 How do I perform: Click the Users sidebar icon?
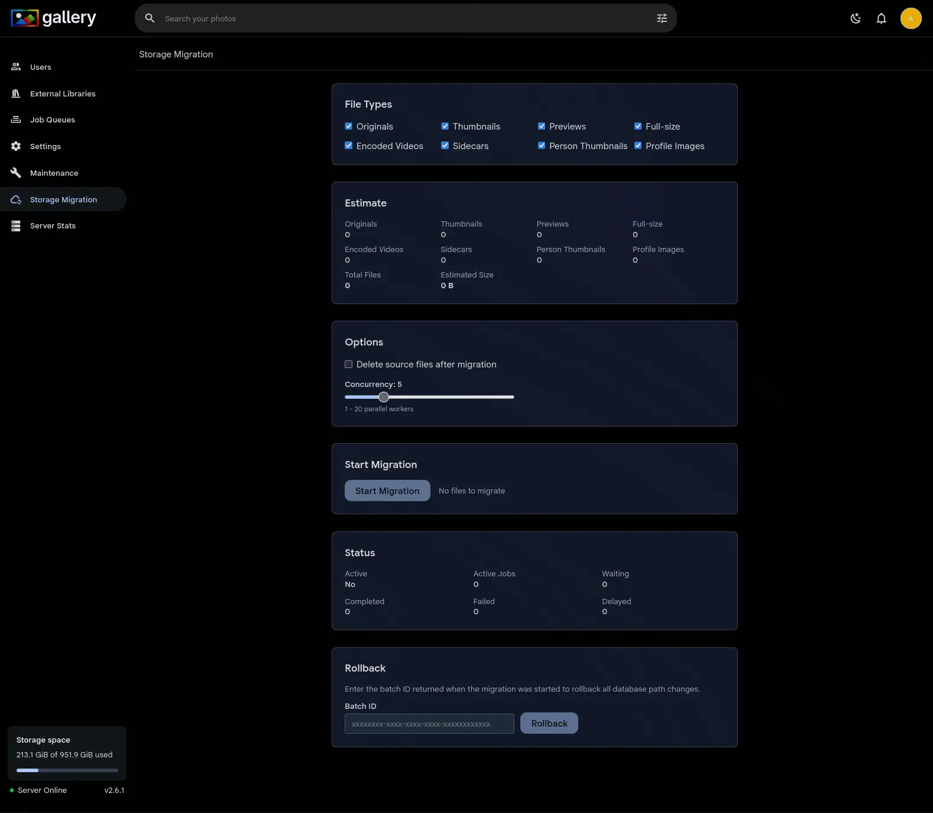pos(16,67)
